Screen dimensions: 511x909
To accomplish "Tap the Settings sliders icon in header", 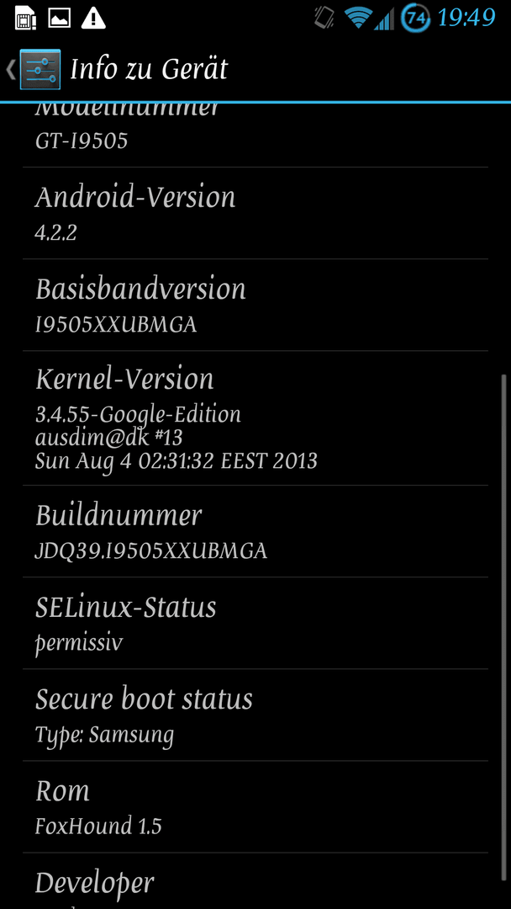I will click(x=40, y=70).
